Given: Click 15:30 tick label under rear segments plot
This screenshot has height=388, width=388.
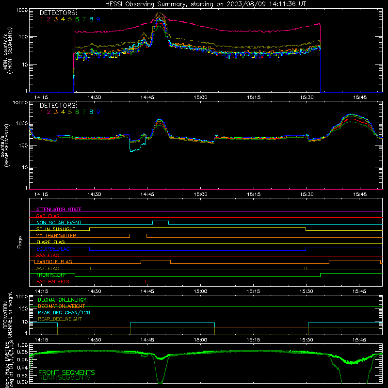Looking at the screenshot, I should pos(307,194).
